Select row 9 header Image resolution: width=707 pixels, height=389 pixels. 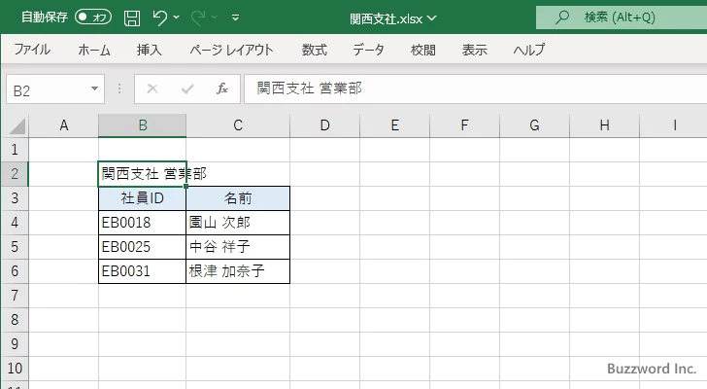[x=15, y=344]
